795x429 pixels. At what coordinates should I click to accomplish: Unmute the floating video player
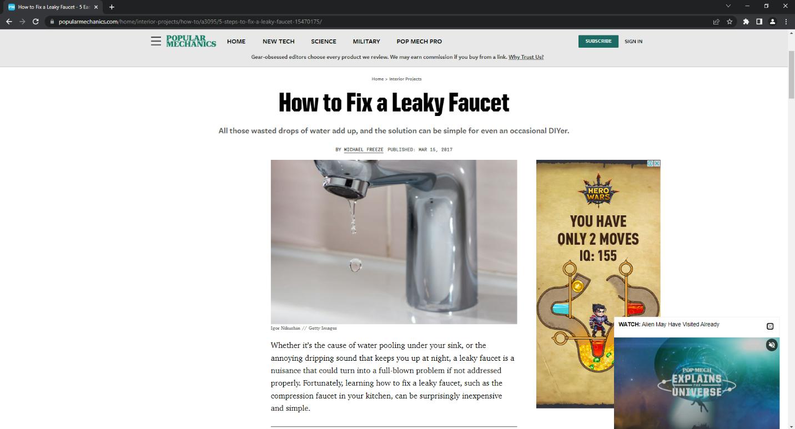click(x=772, y=345)
